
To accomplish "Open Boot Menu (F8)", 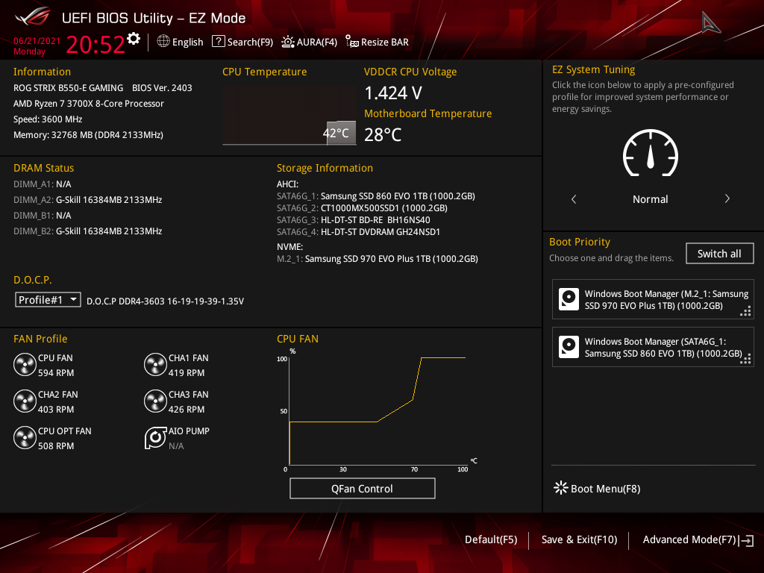I will pos(597,488).
